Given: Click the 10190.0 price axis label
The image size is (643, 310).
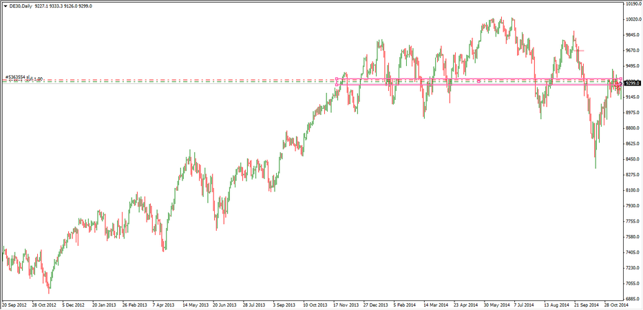Looking at the screenshot, I should click(633, 4).
